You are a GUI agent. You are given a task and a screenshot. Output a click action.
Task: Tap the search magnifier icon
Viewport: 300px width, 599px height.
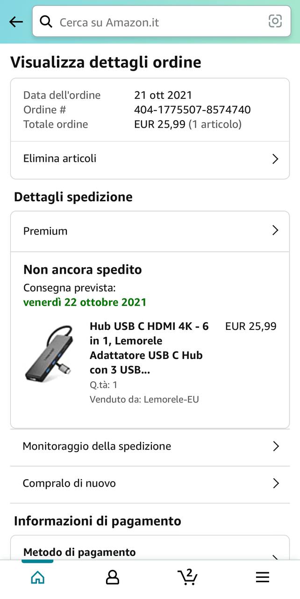pyautogui.click(x=46, y=22)
